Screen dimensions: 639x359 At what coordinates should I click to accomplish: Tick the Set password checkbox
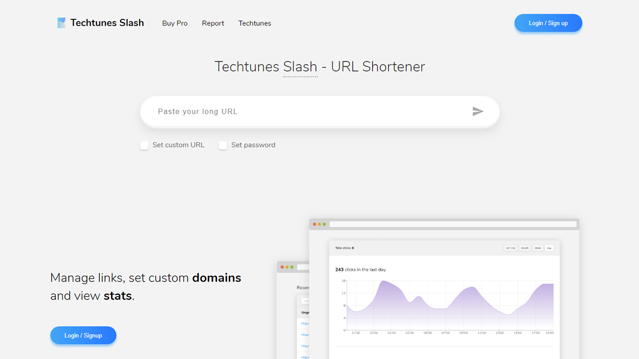click(x=223, y=145)
